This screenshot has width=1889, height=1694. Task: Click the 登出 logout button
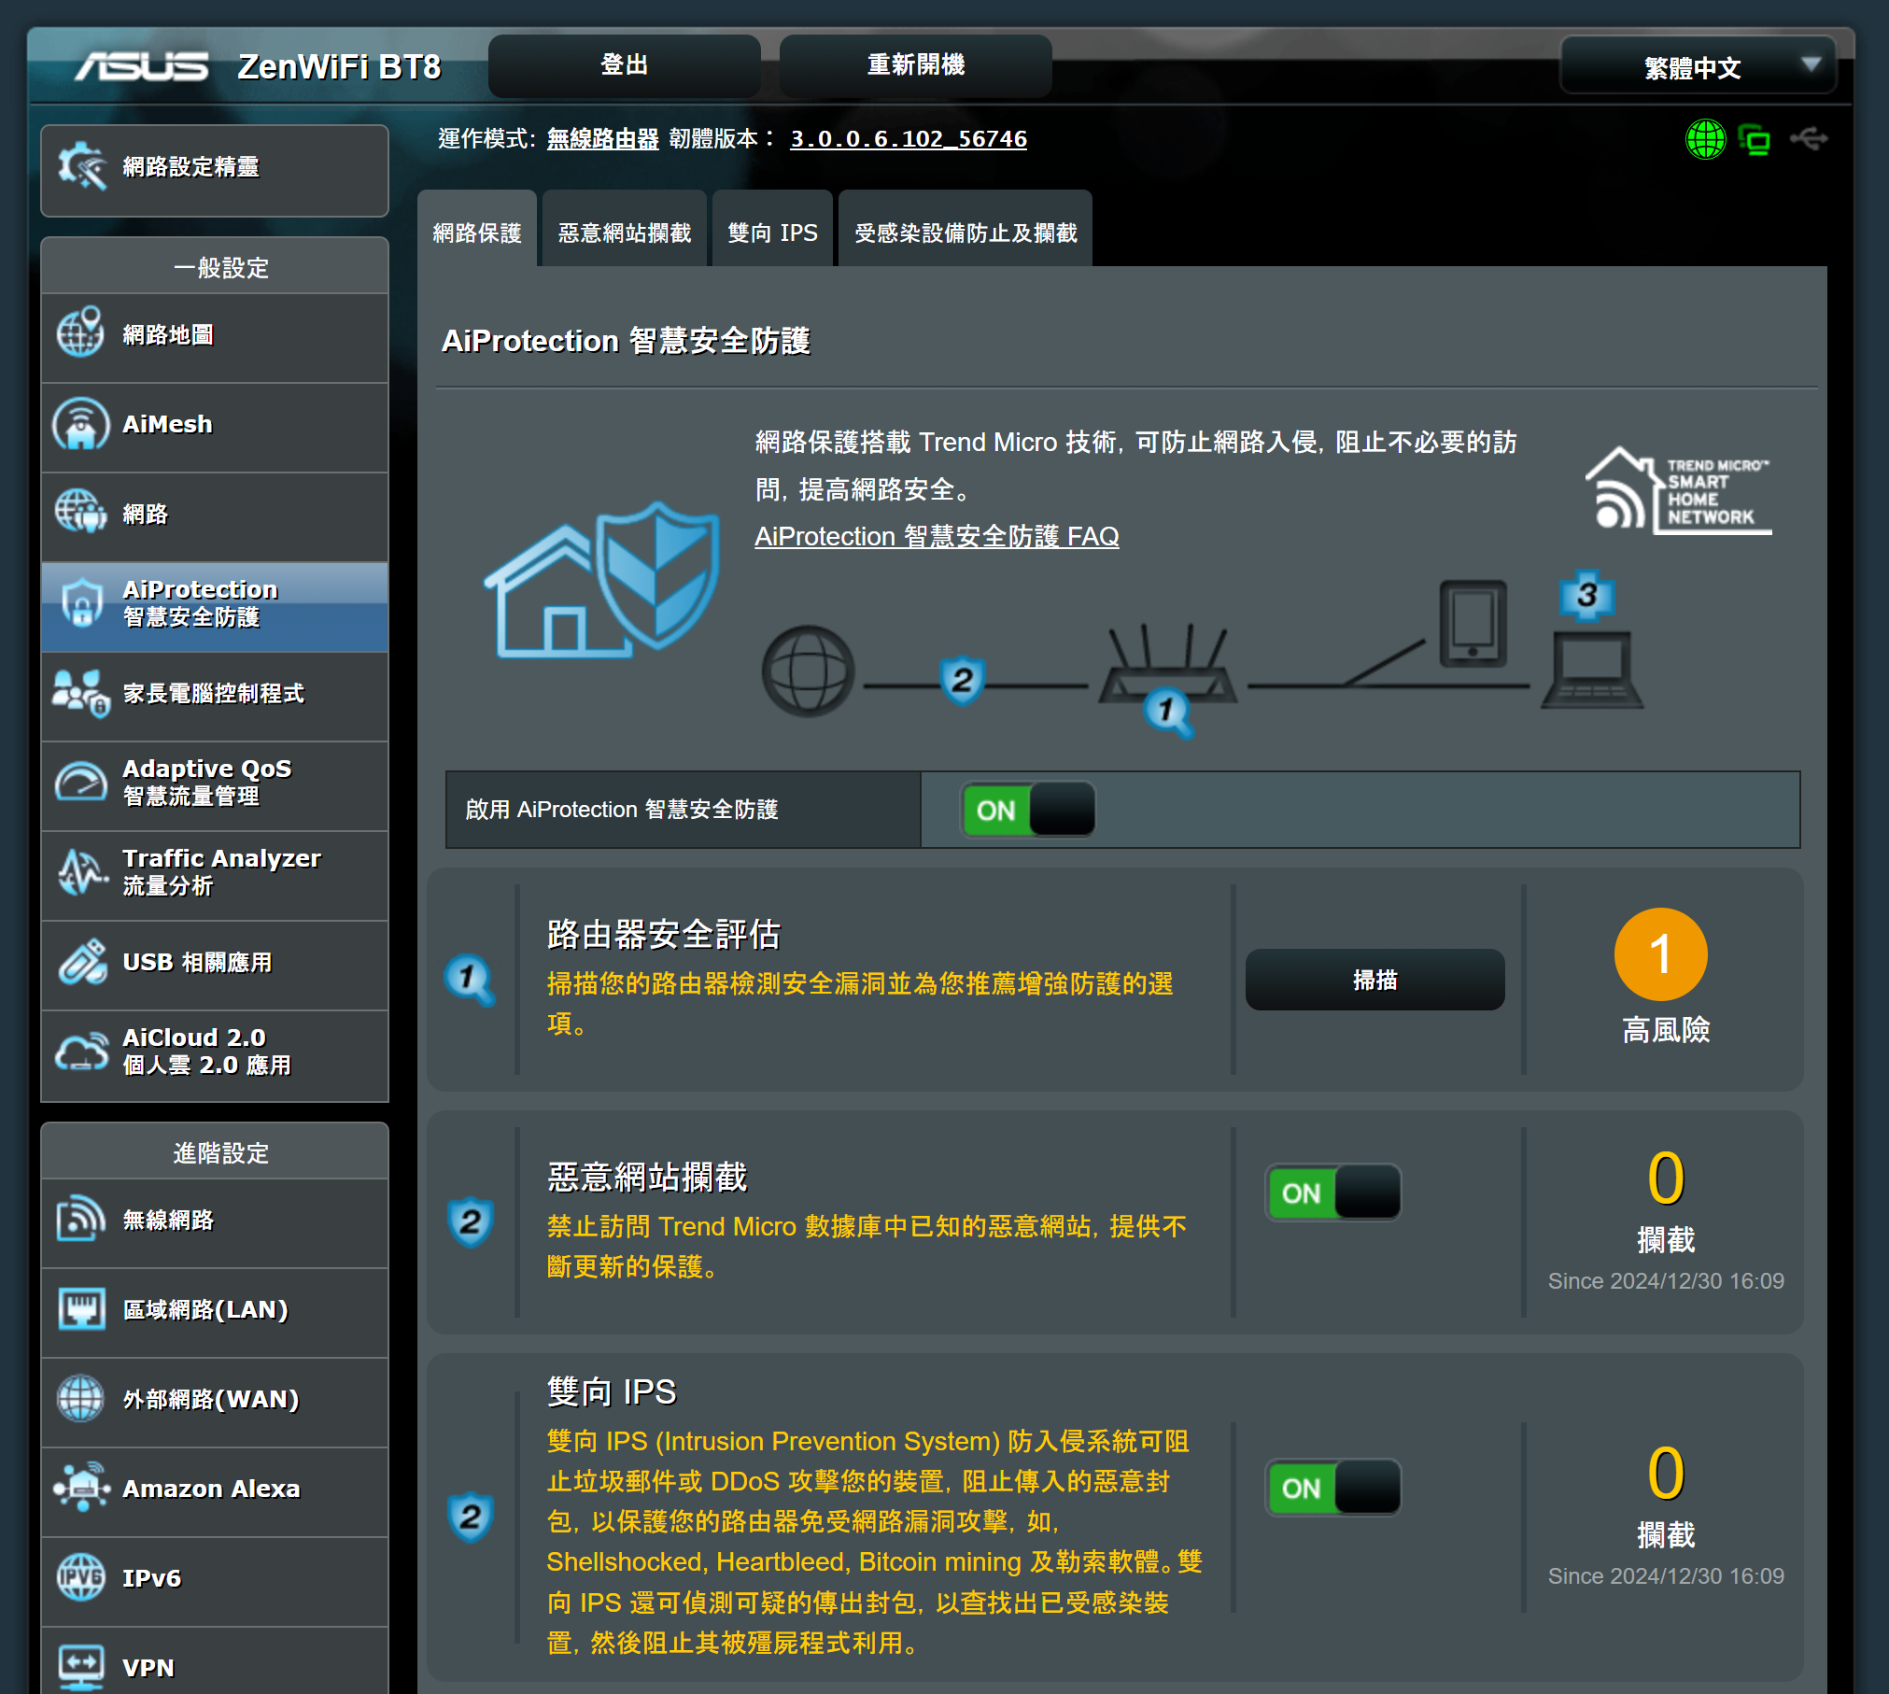pyautogui.click(x=623, y=65)
